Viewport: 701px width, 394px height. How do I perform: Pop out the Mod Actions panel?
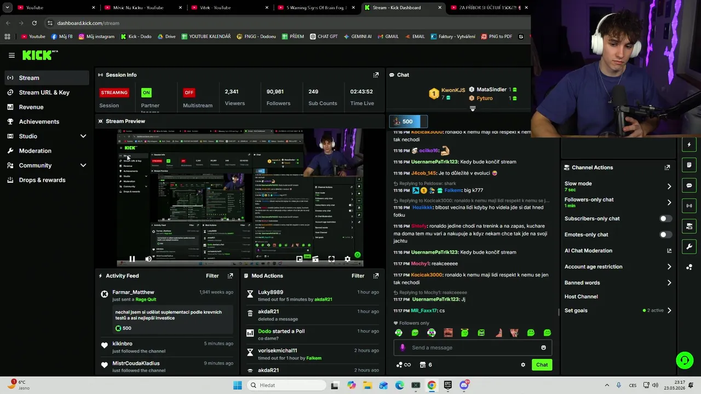coord(376,276)
